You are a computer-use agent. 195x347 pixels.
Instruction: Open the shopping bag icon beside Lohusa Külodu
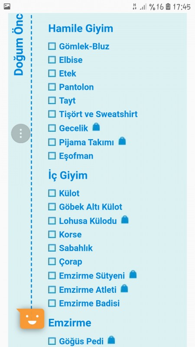point(125,219)
